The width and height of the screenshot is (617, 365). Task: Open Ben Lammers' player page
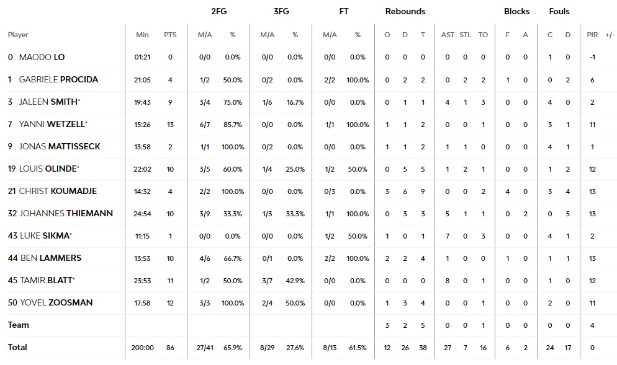coord(50,258)
